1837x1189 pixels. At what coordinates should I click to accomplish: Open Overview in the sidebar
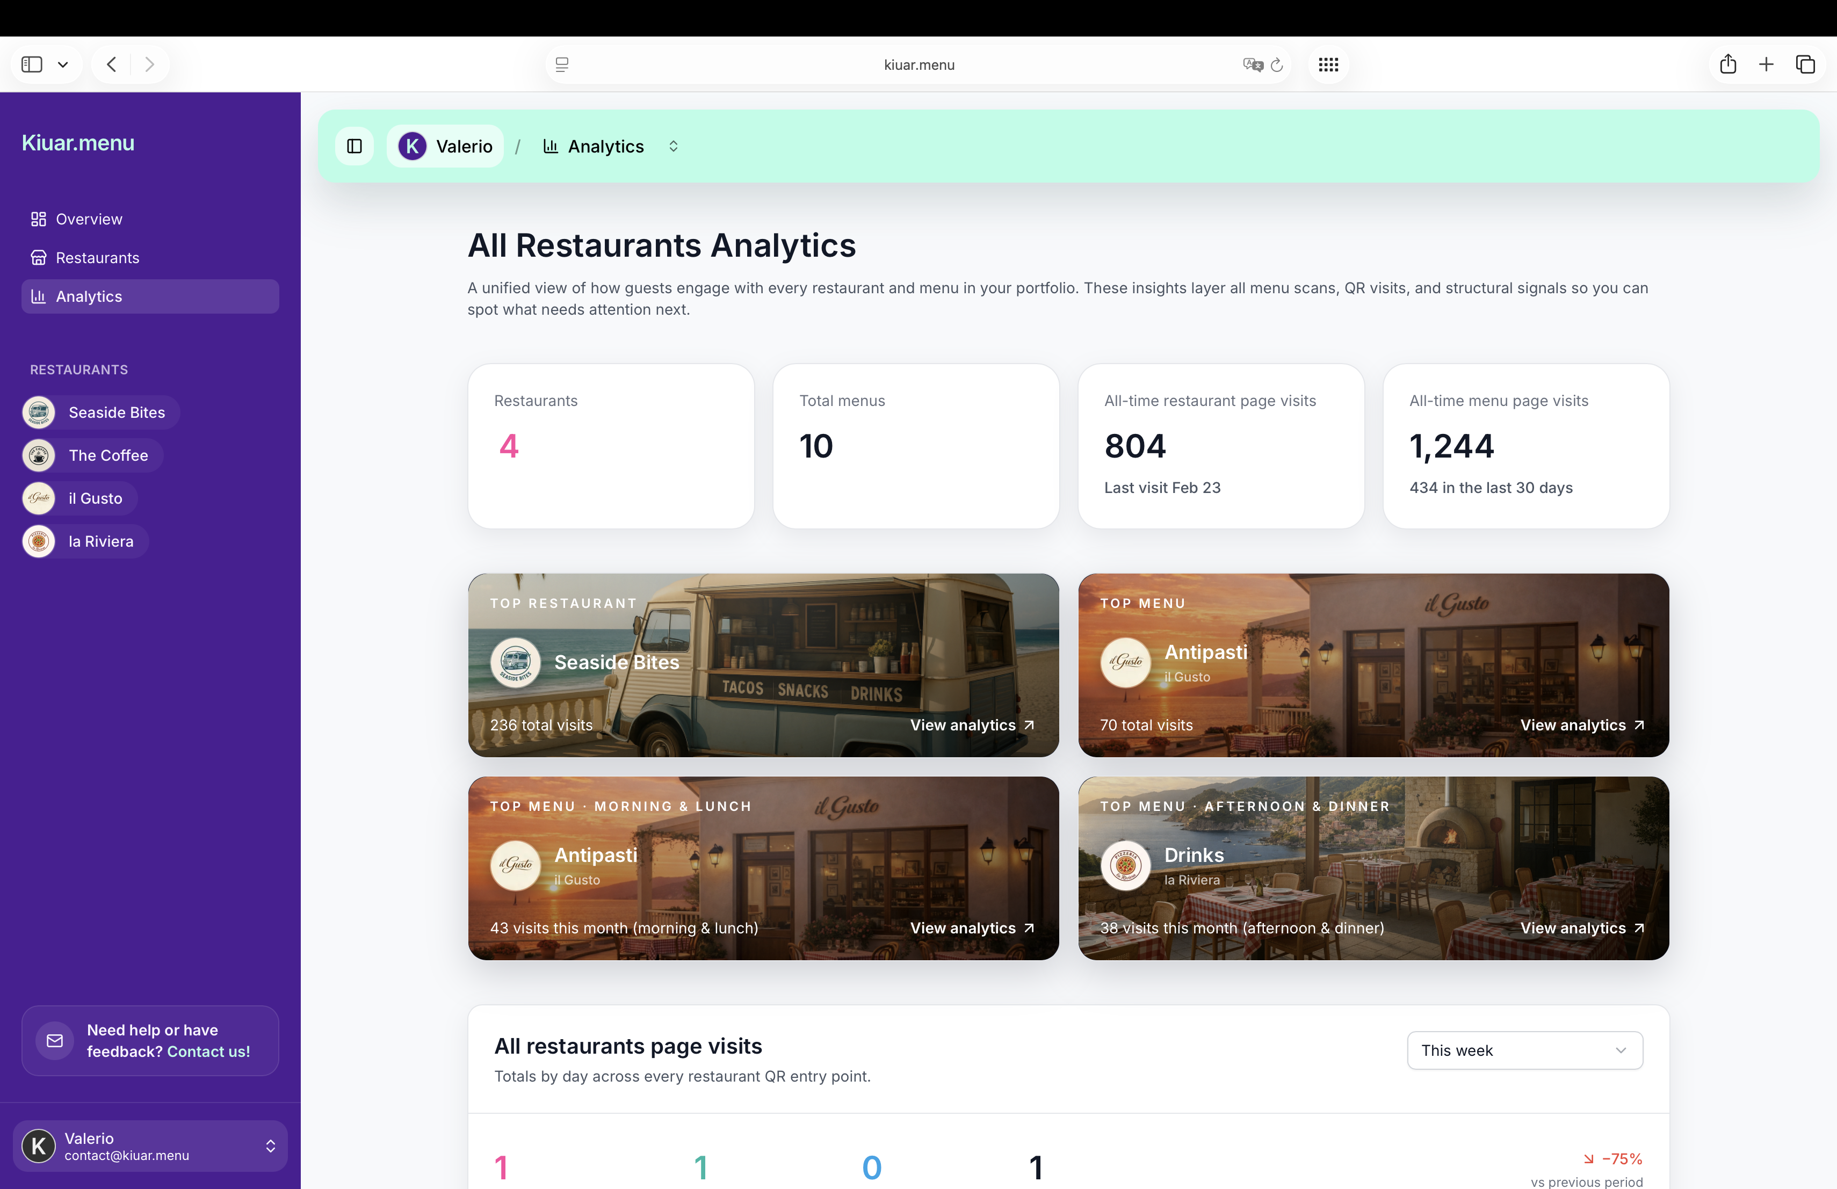tap(89, 219)
